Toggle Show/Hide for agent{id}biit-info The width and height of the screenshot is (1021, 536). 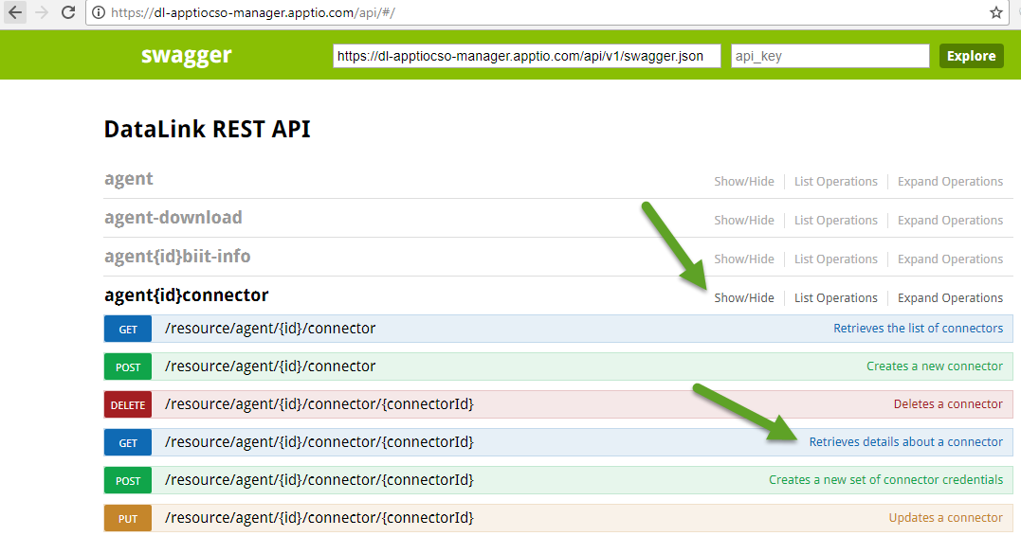[744, 259]
